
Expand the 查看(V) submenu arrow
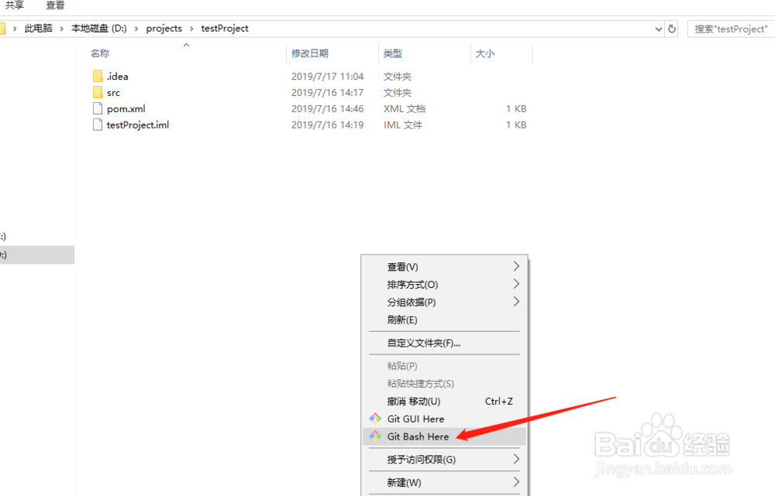click(x=516, y=266)
